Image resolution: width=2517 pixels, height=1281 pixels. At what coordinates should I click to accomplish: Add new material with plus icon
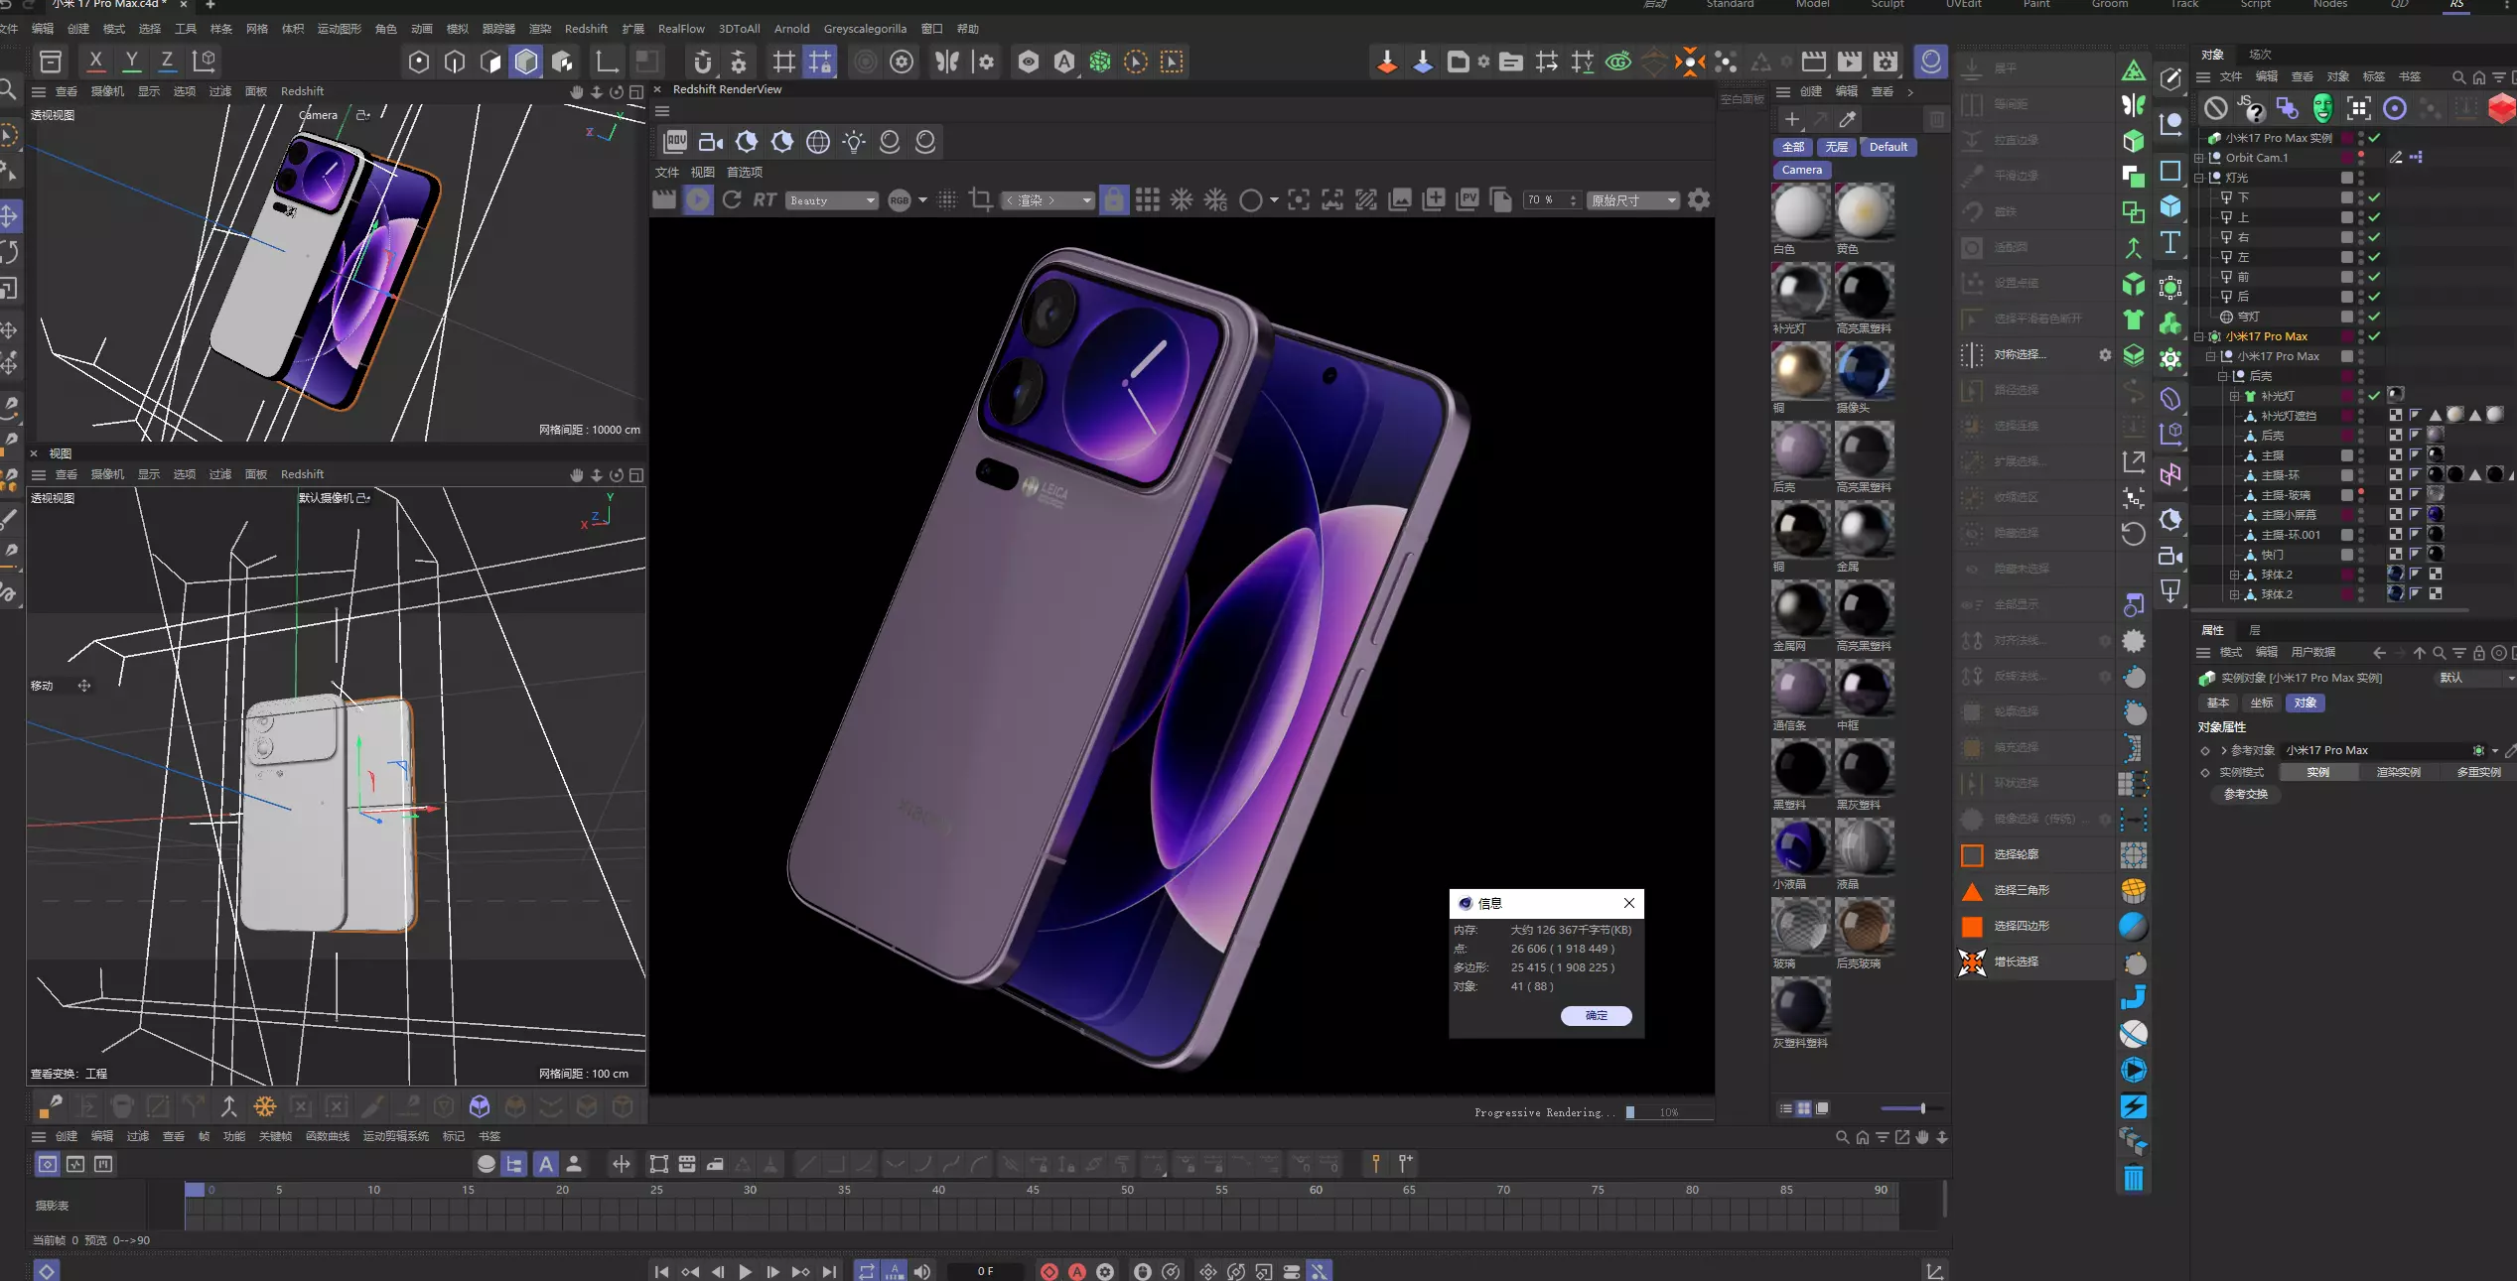[x=1791, y=120]
